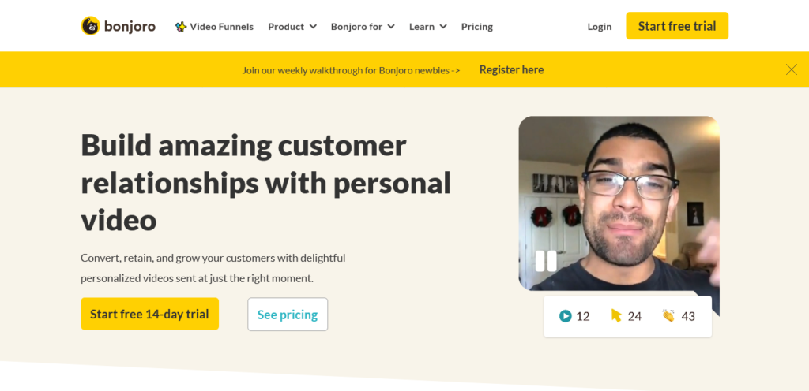Click Start free 14-day trial button
809x391 pixels.
point(149,314)
